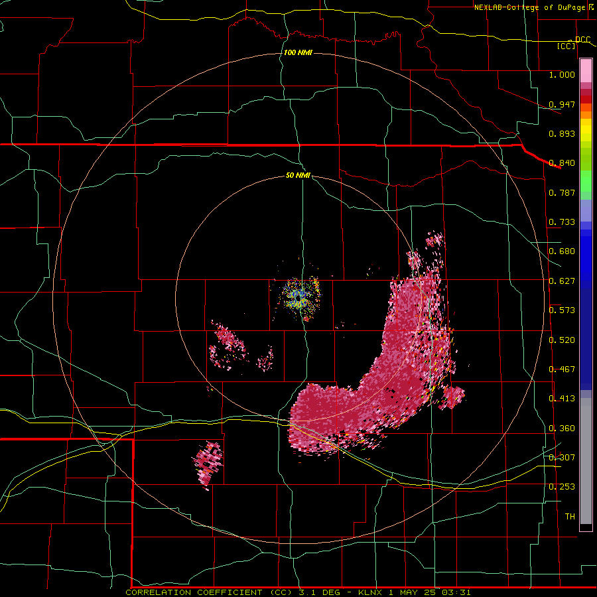Click the 'TH' threshold label on legend
Screen dimensions: 597x597
[570, 517]
